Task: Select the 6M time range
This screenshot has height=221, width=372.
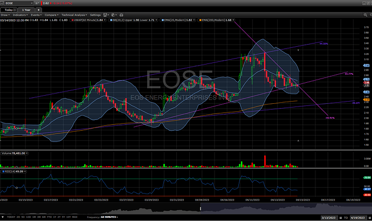Action: pyautogui.click(x=44, y=217)
